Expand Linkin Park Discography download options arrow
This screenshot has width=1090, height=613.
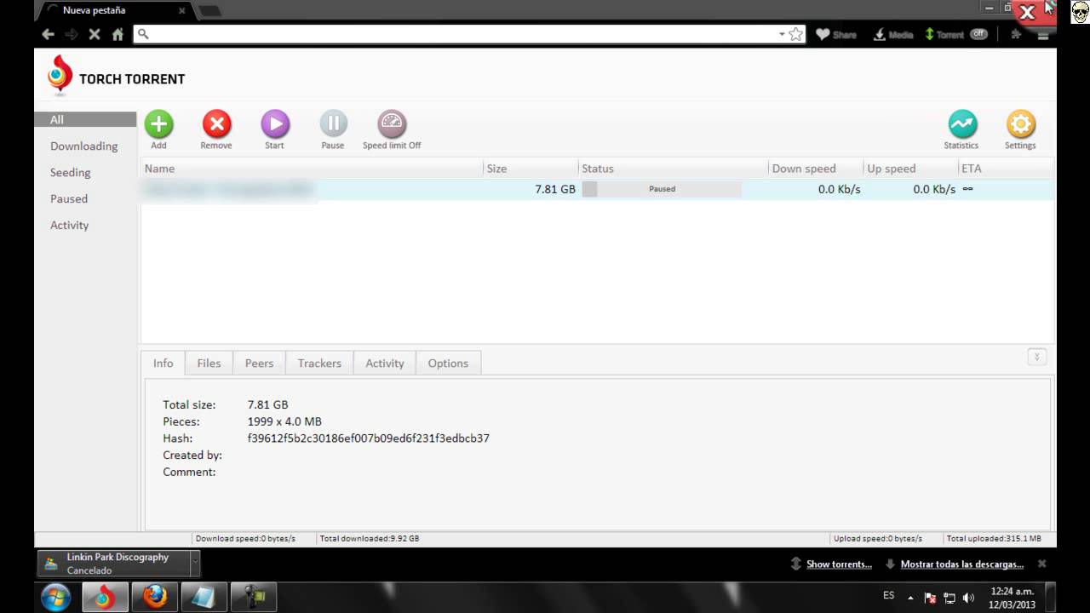tap(195, 564)
